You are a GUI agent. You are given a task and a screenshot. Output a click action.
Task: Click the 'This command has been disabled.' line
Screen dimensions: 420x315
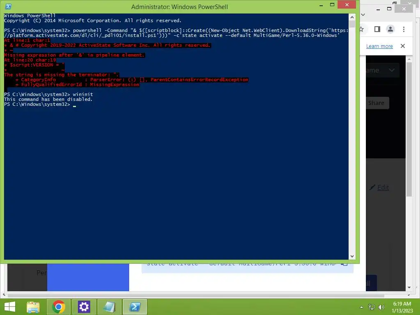pos(48,99)
